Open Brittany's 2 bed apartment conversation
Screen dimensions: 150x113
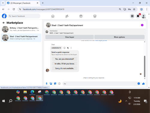pos(21,29)
